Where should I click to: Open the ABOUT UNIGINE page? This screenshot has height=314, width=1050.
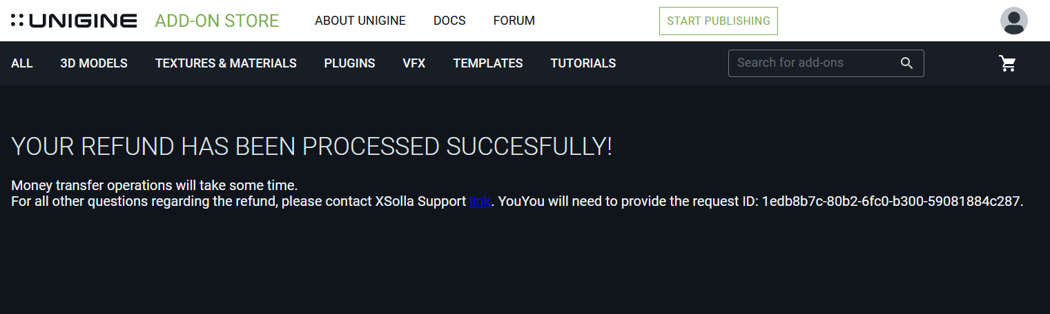pos(360,21)
